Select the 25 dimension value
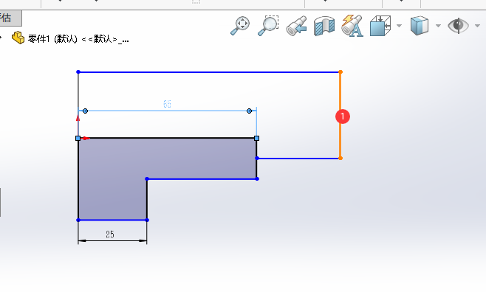Screen dimensions: 486x292 (x=110, y=234)
